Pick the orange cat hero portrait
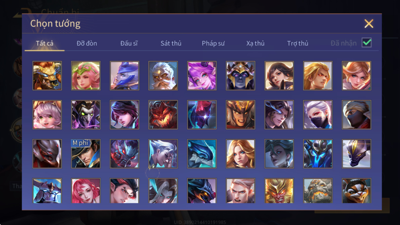400x225 pixels. (x=356, y=191)
